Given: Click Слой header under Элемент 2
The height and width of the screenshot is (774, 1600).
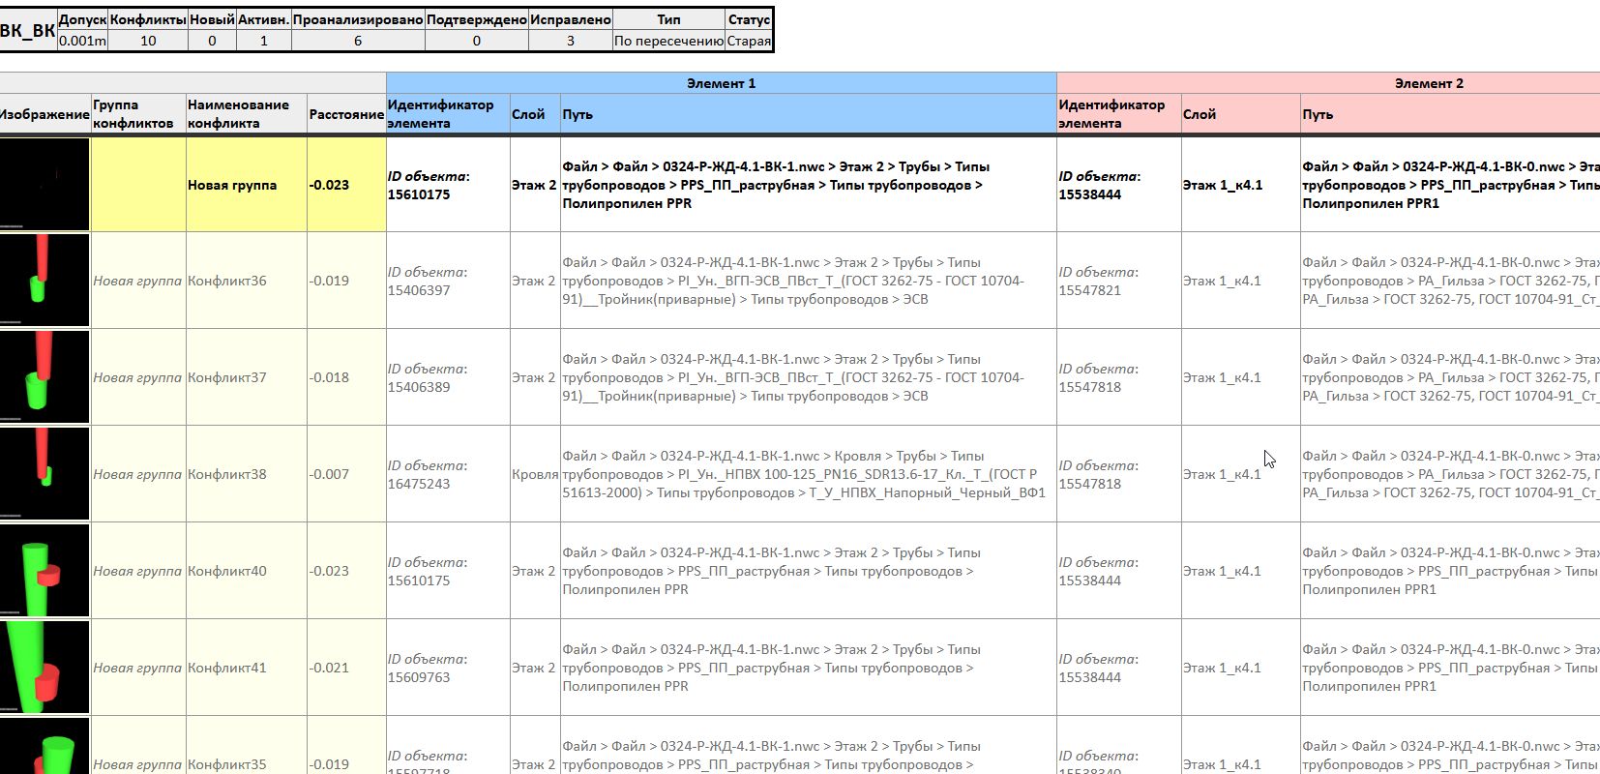Looking at the screenshot, I should (x=1241, y=114).
